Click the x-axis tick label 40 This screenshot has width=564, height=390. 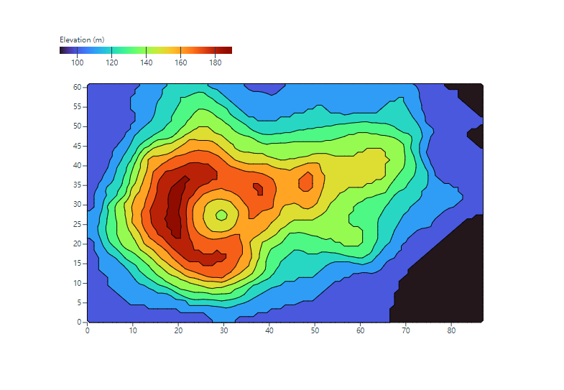pos(269,331)
